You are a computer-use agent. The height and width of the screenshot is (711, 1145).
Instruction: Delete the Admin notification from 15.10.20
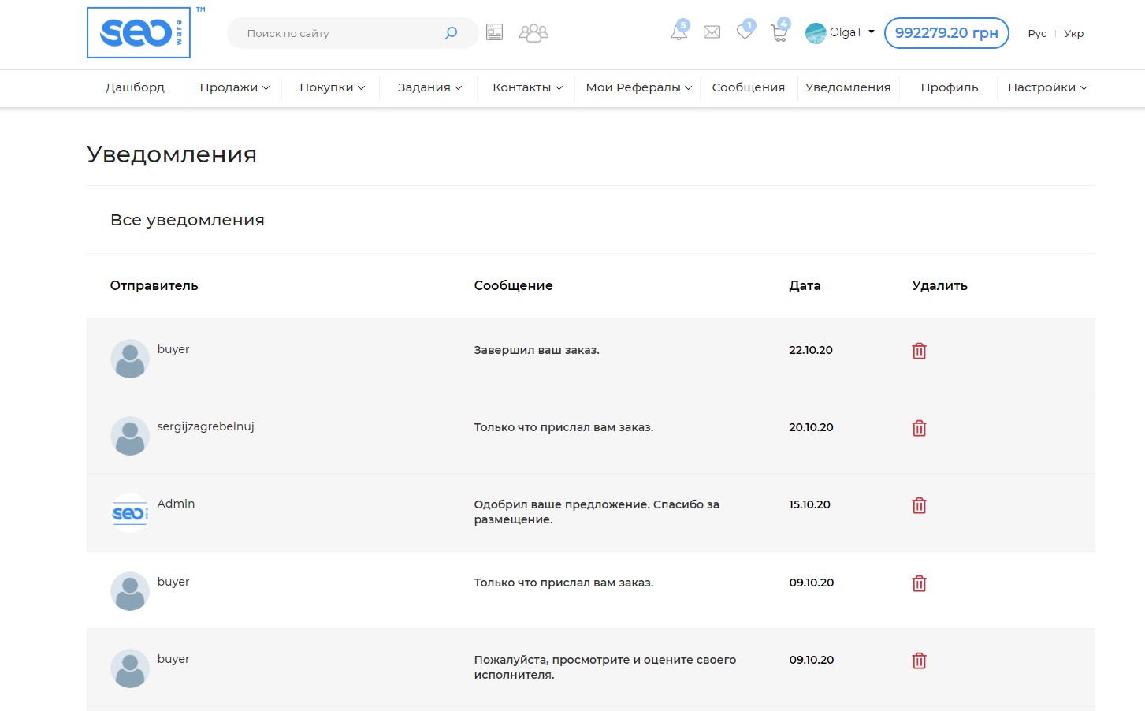(919, 505)
